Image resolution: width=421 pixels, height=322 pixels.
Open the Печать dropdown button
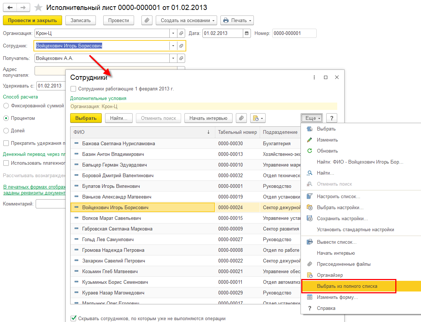[x=237, y=21]
